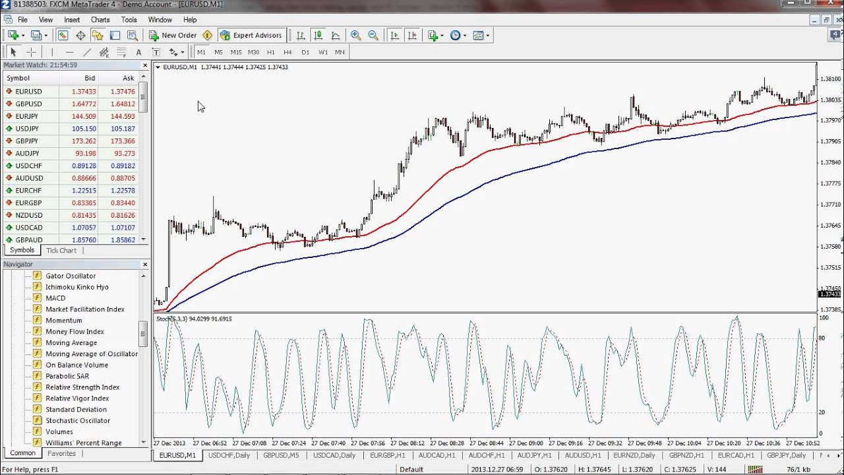Select the Equidistant Channel tool
This screenshot has width=844, height=475.
tap(104, 52)
